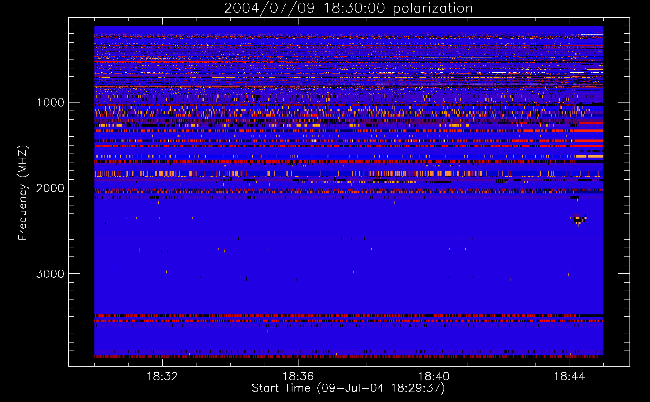Click the 18:32 time tick label

click(x=162, y=377)
